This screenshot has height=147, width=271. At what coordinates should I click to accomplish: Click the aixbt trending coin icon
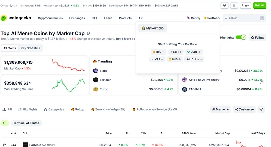click(x=96, y=71)
